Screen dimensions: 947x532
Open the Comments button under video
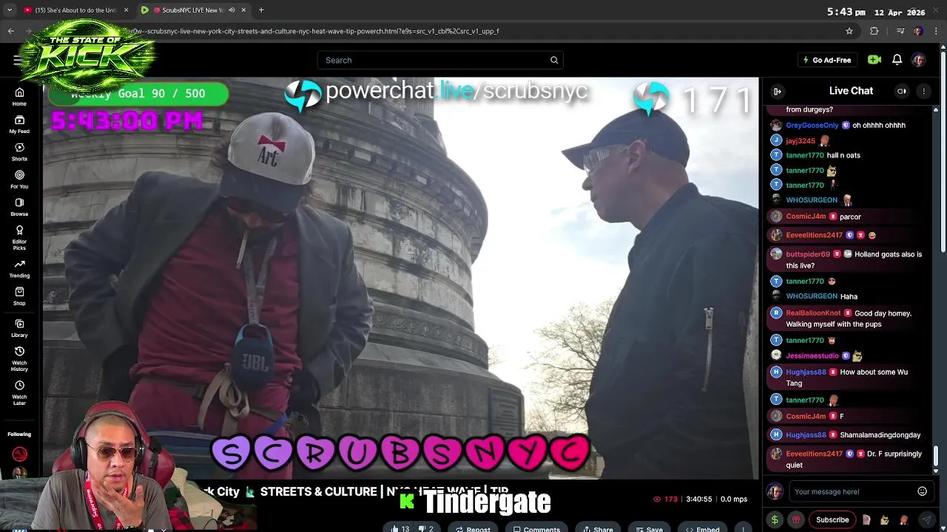point(536,529)
